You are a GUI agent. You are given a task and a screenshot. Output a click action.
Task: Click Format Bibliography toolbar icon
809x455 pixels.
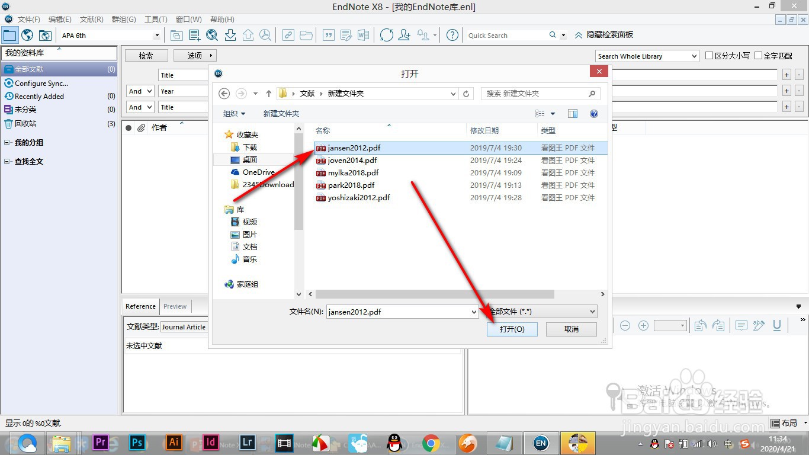click(x=346, y=35)
